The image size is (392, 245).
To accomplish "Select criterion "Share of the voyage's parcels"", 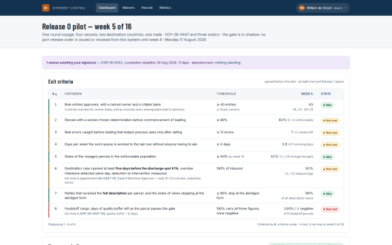I will point(110,157).
